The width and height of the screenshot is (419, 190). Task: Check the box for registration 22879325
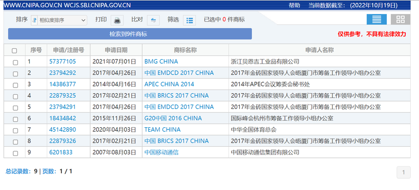pos(15,97)
